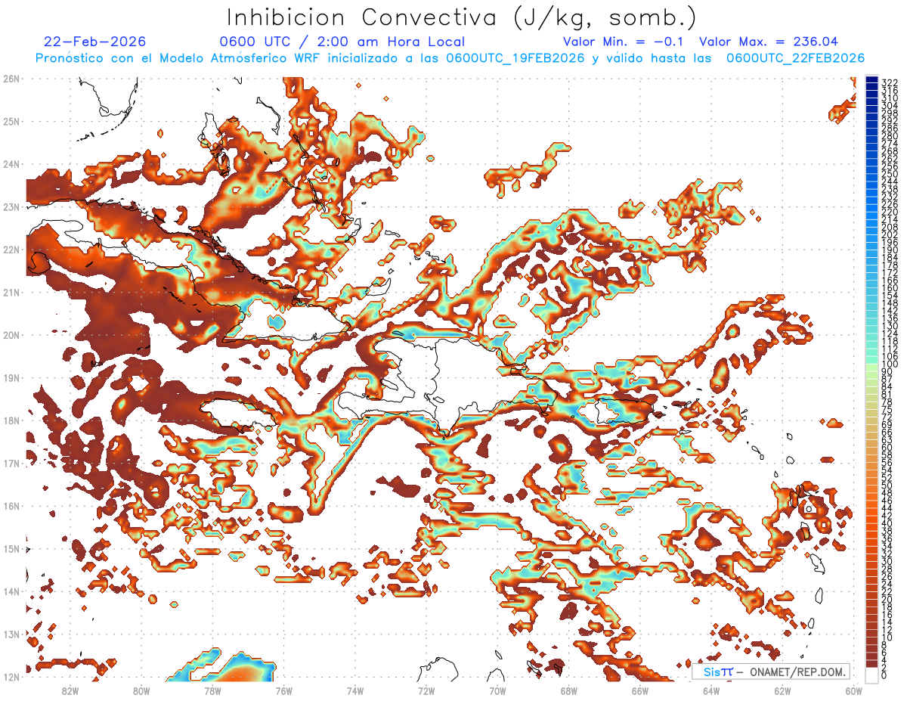The width and height of the screenshot is (907, 701).
Task: Click the "13N" latitude label
Action: tap(11, 634)
